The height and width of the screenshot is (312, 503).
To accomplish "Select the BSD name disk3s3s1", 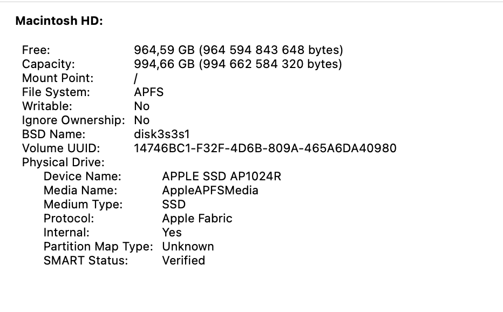I will 162,134.
